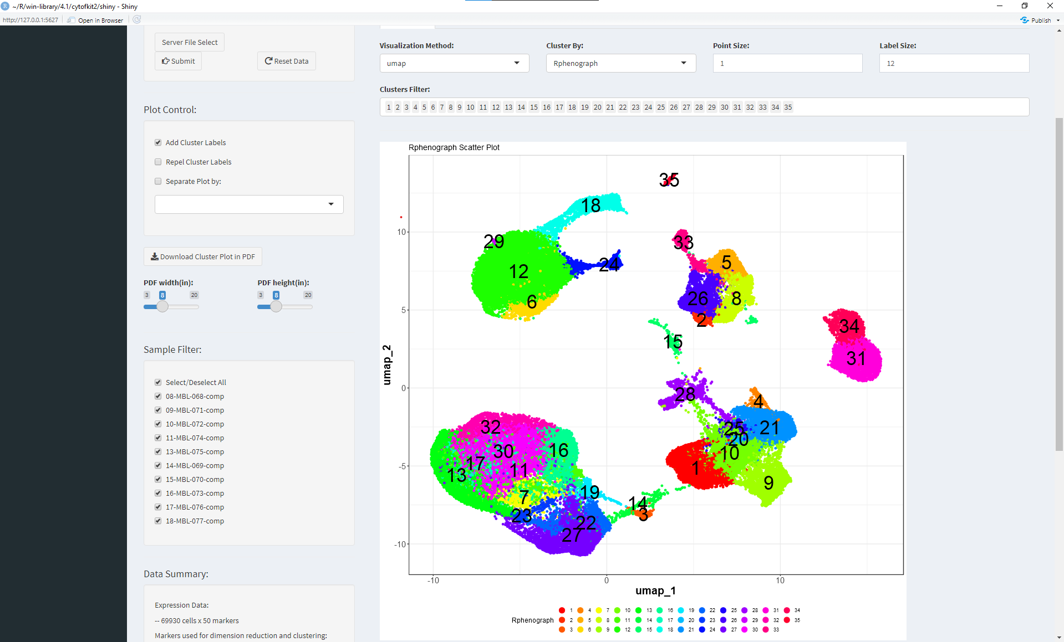
Task: Click the text "69930 cells x 50 markers"
Action: [x=200, y=620]
